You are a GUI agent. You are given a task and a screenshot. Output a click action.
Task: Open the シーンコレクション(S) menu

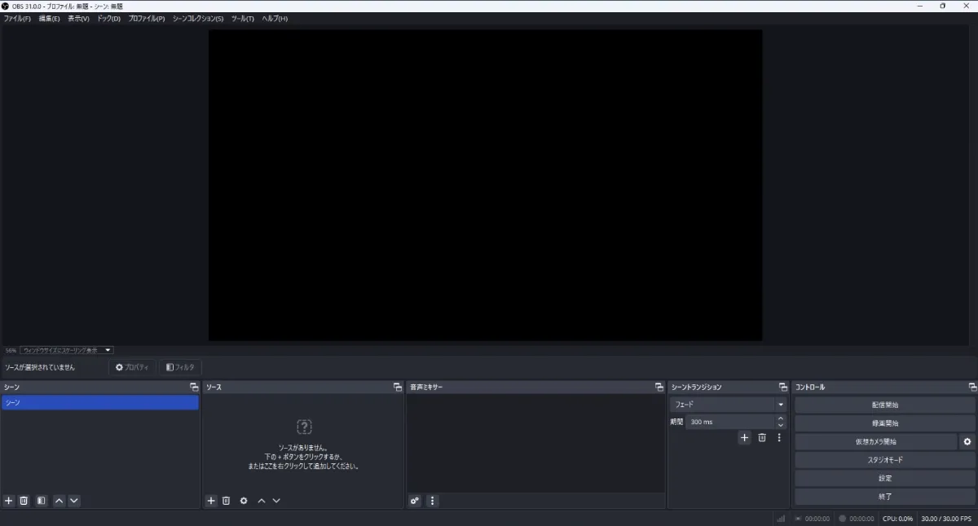(x=197, y=19)
